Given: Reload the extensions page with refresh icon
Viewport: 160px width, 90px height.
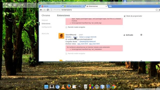Looking at the screenshot, I should tap(48, 10).
